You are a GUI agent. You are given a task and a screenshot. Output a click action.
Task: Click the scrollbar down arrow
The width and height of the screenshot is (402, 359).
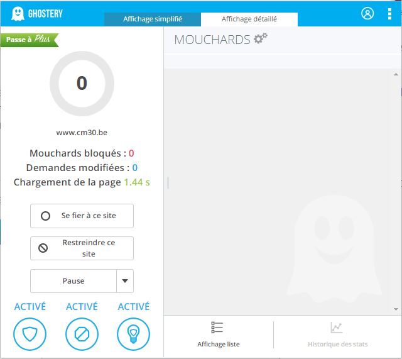396,309
